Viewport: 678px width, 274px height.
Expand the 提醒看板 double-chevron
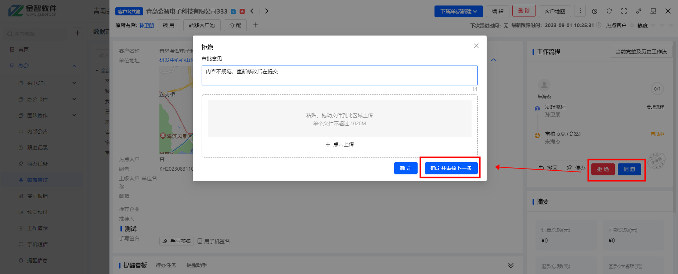pos(511,265)
